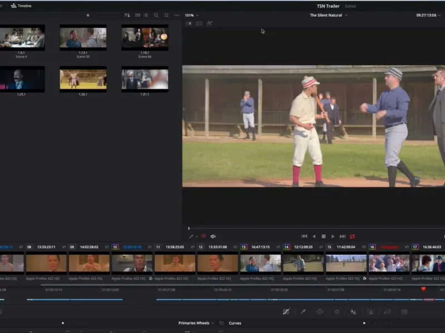Select clip 16 crowd thumbnail in timeline

tap(389, 263)
